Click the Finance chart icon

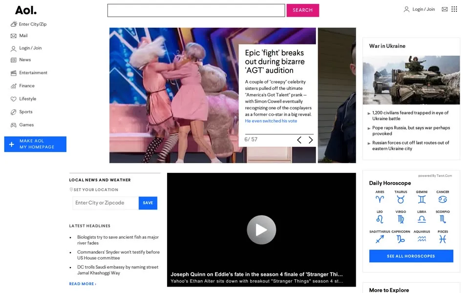(x=14, y=86)
